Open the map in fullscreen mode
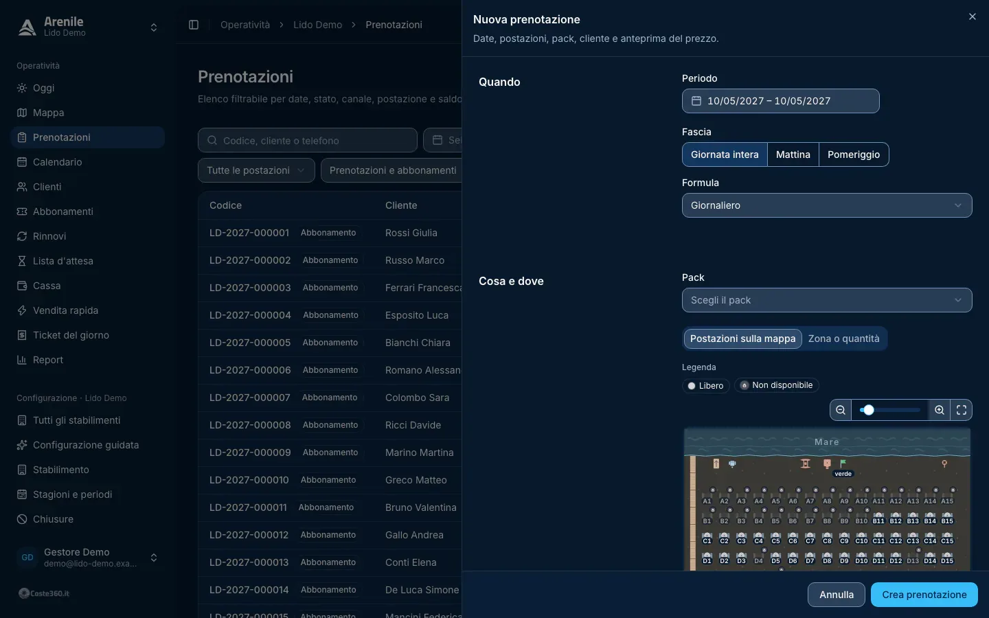This screenshot has height=618, width=989. [x=962, y=410]
